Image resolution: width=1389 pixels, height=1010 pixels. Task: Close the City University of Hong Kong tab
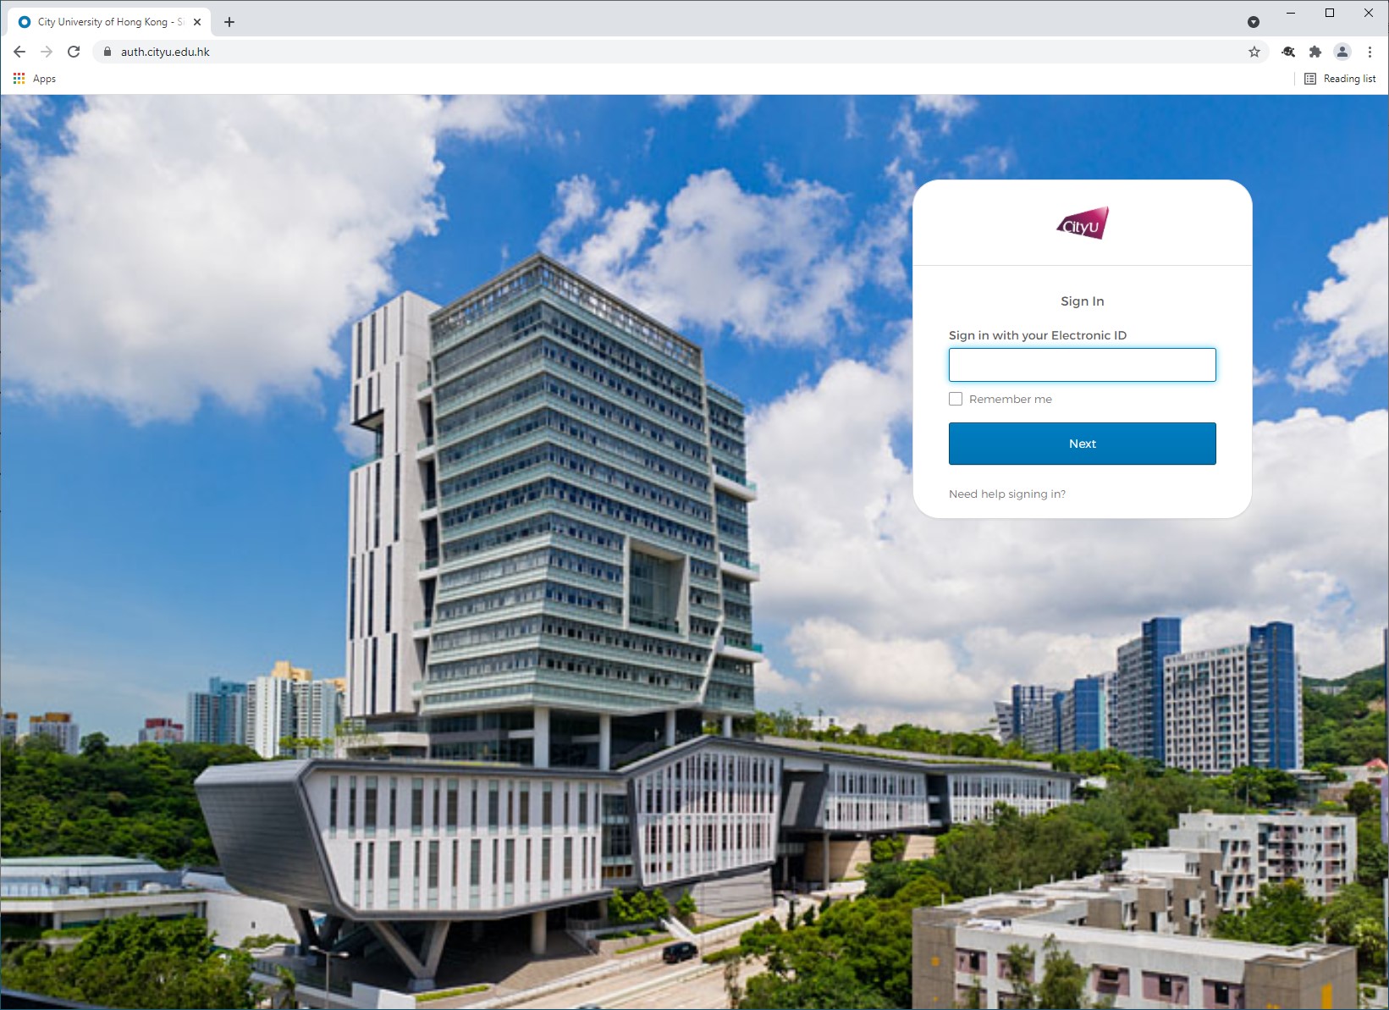[x=197, y=22]
